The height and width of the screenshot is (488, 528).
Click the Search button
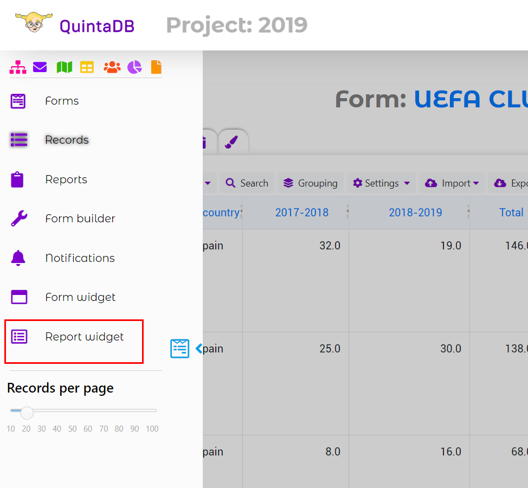[x=247, y=183]
